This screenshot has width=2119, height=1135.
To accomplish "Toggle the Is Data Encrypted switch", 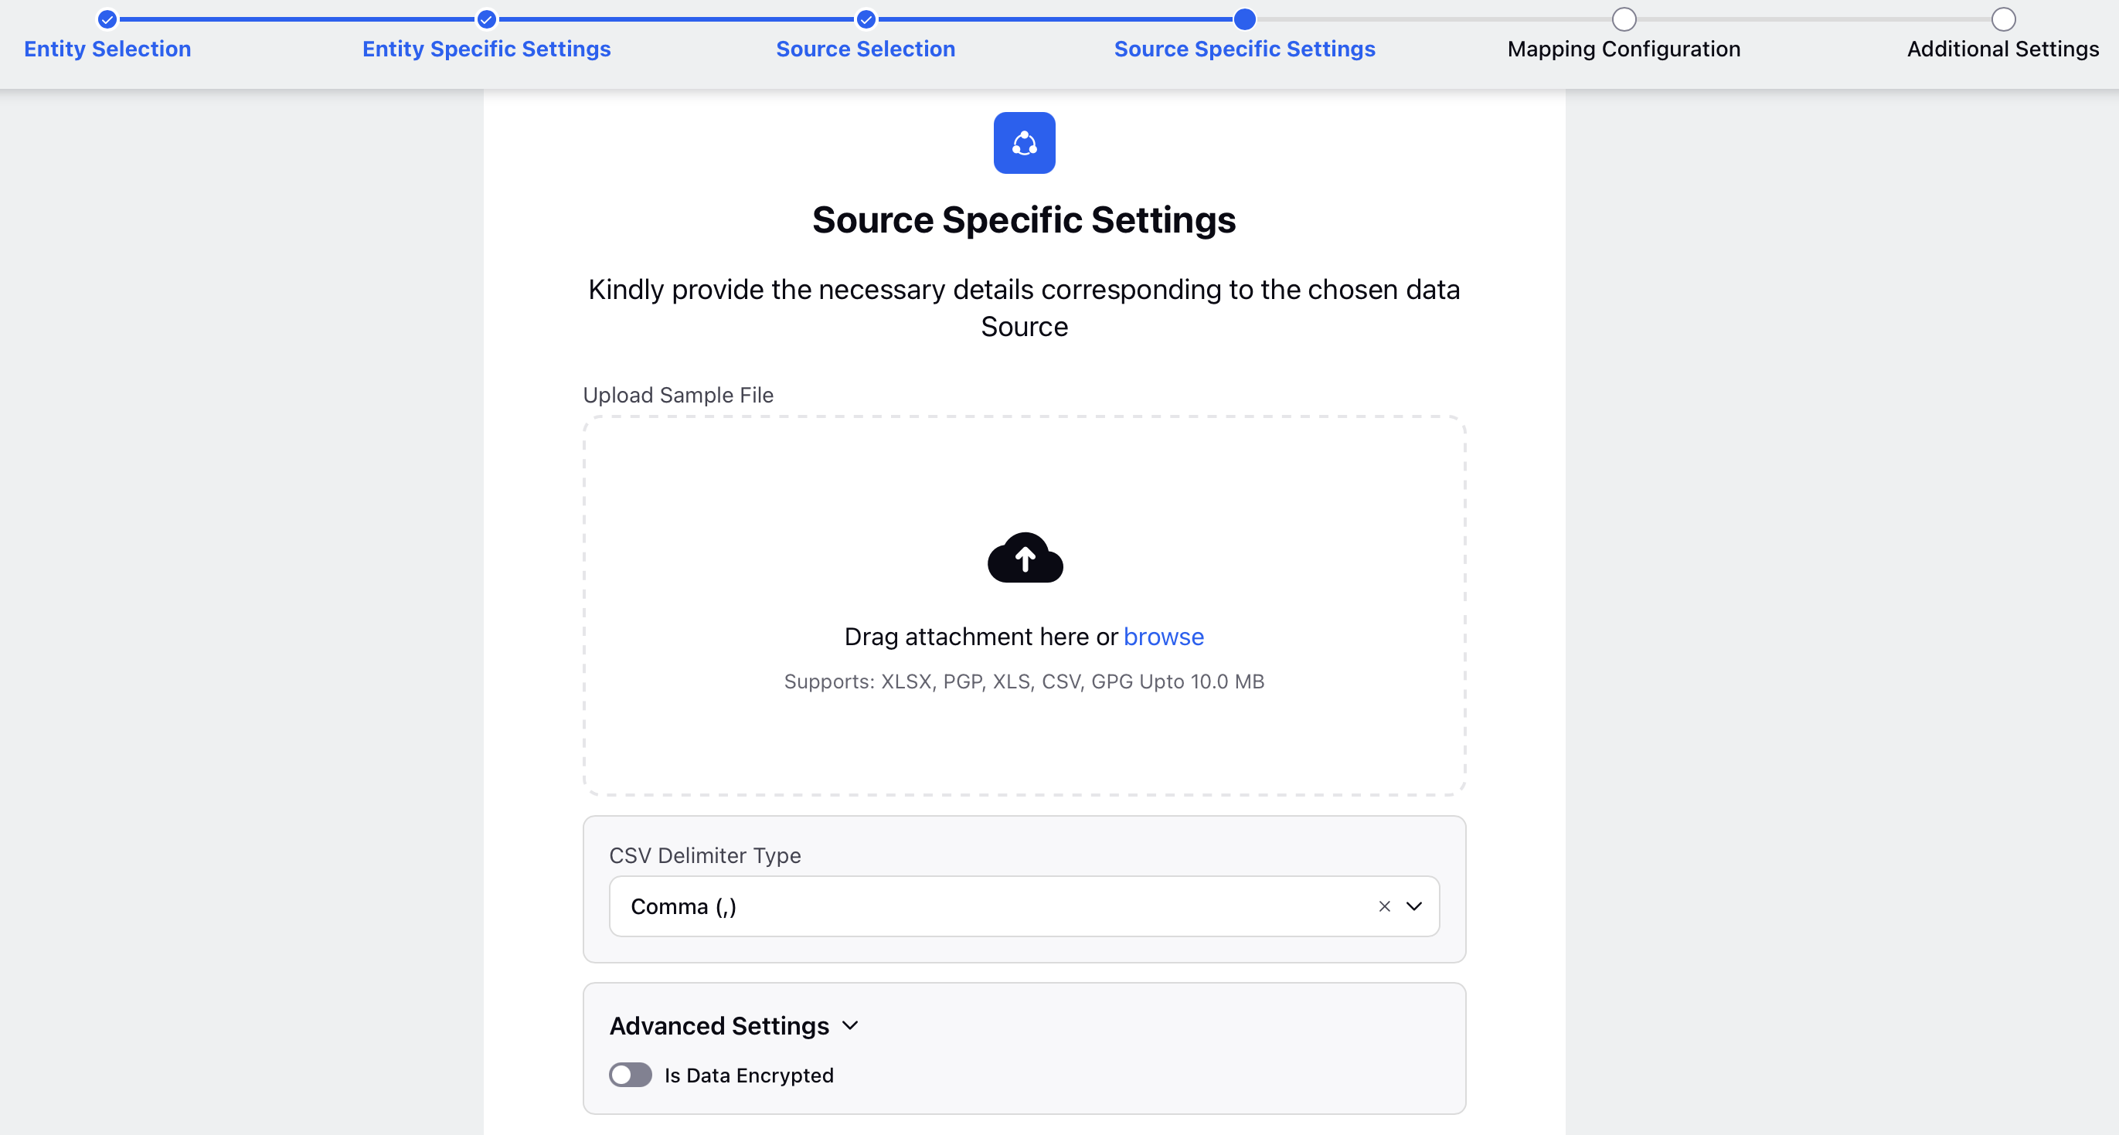I will pos(630,1075).
